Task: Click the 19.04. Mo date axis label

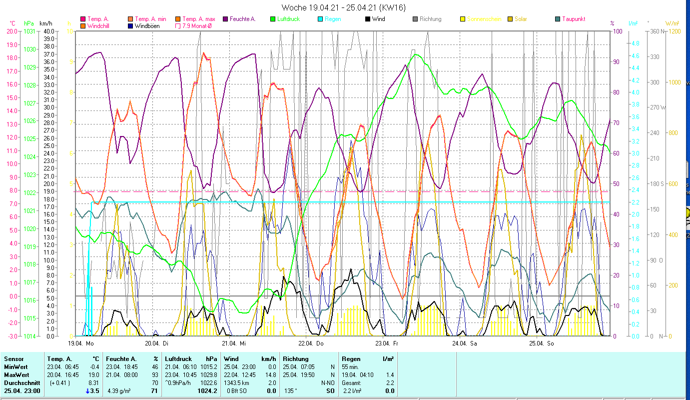Action: (81, 343)
